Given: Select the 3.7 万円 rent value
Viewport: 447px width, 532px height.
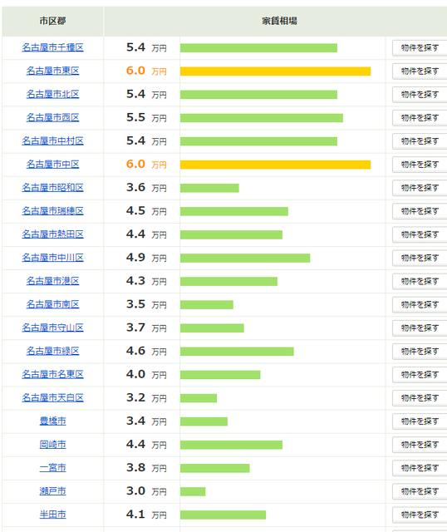Looking at the screenshot, I should (146, 328).
